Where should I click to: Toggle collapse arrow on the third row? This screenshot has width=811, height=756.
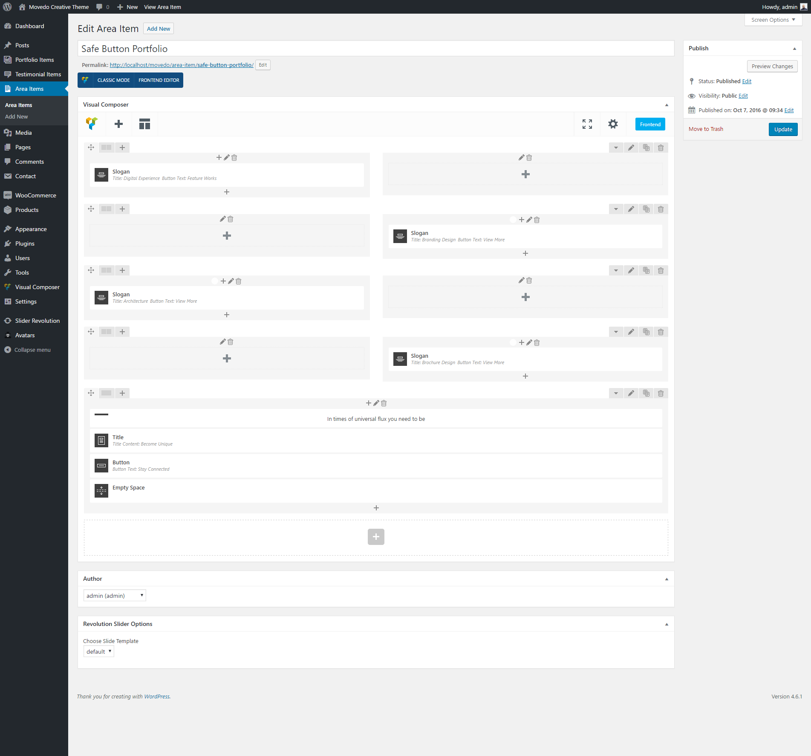[615, 270]
